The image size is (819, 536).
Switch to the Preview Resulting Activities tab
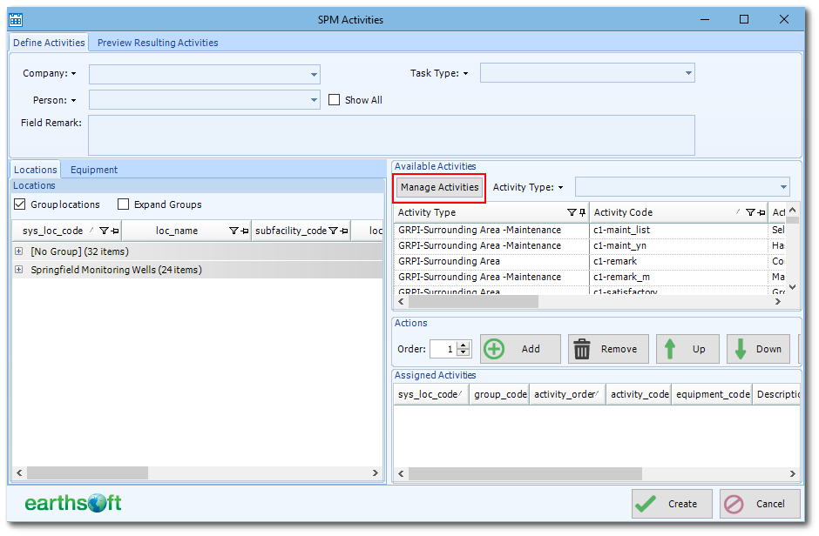coord(158,42)
